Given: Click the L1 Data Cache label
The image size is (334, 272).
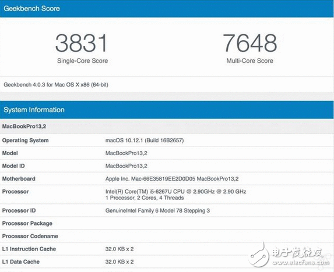Looking at the screenshot, I should pos(21,262).
